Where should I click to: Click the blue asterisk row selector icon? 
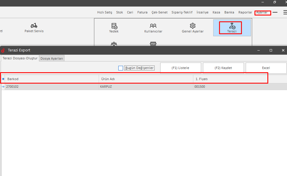(x=3, y=79)
